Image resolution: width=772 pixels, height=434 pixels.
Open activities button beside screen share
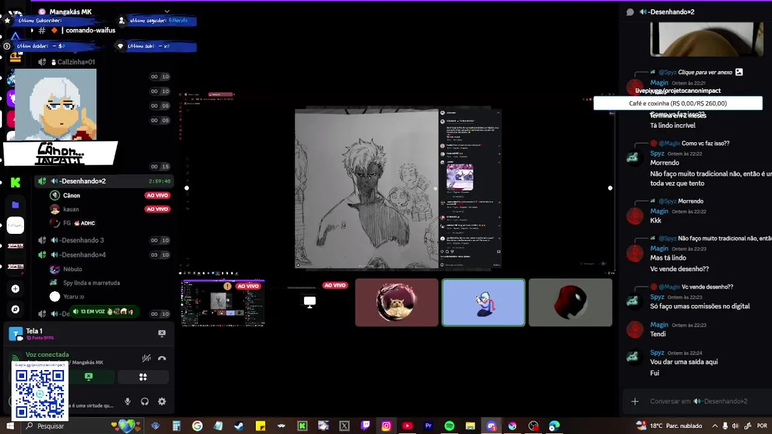[x=143, y=377]
